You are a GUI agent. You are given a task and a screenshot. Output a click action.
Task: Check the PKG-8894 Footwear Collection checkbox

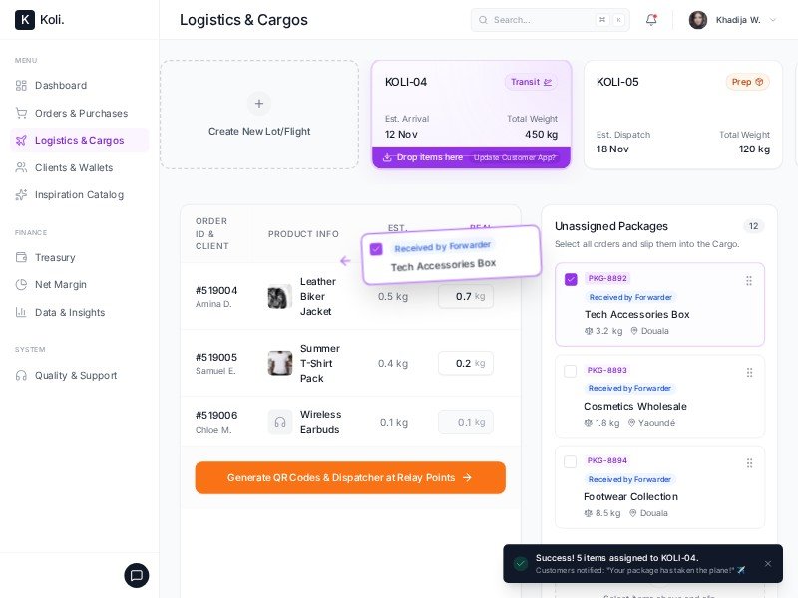[572, 461]
